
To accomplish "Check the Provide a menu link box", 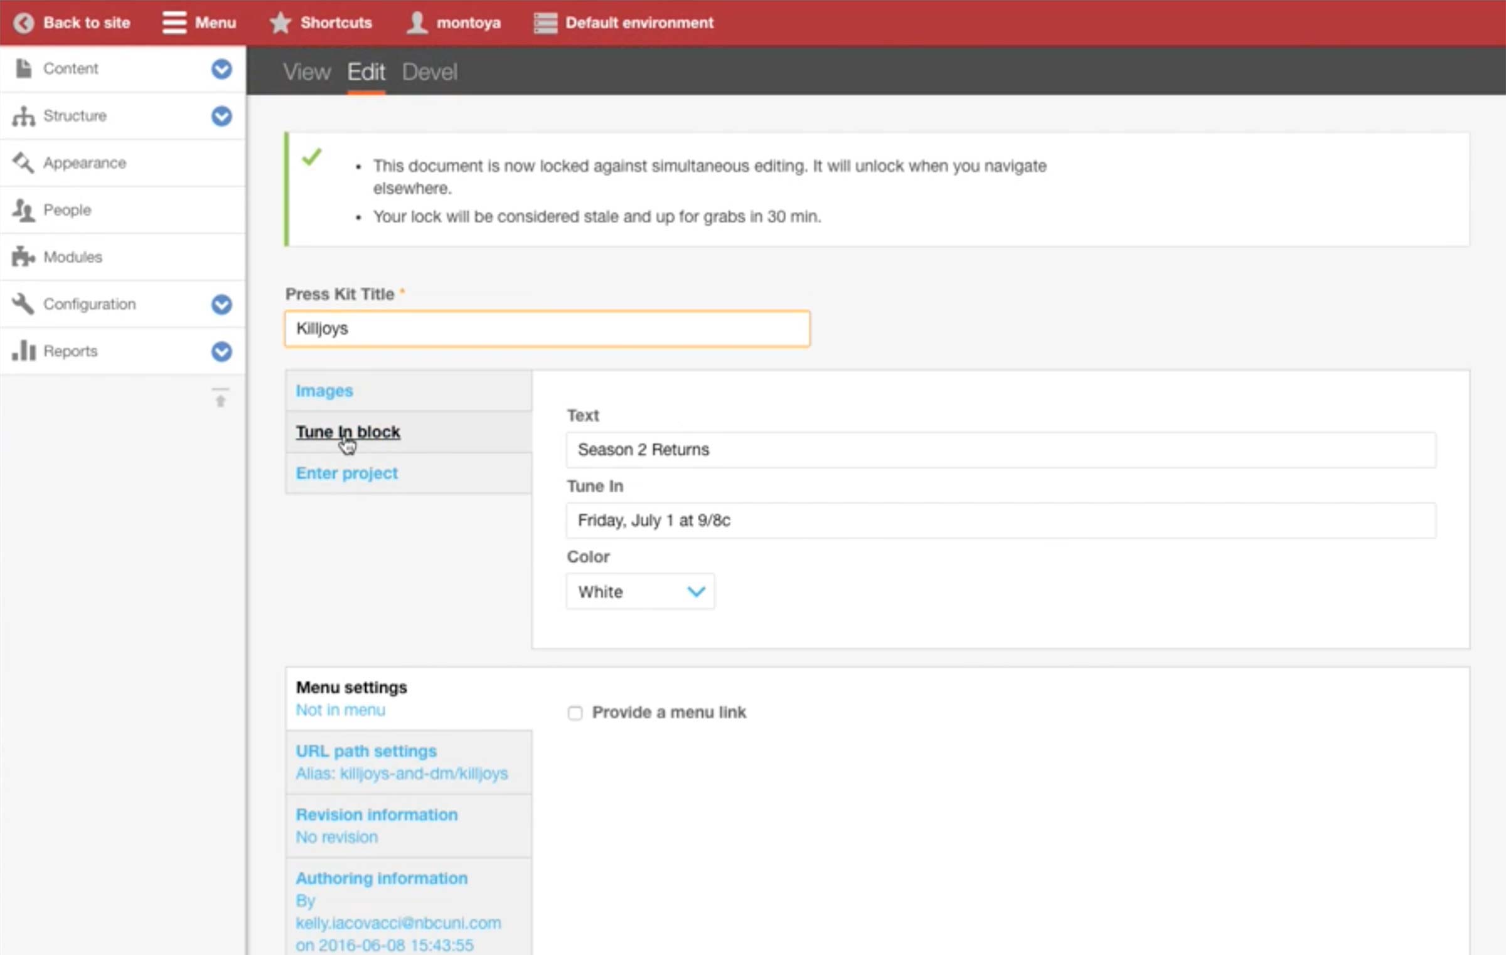I will point(575,713).
